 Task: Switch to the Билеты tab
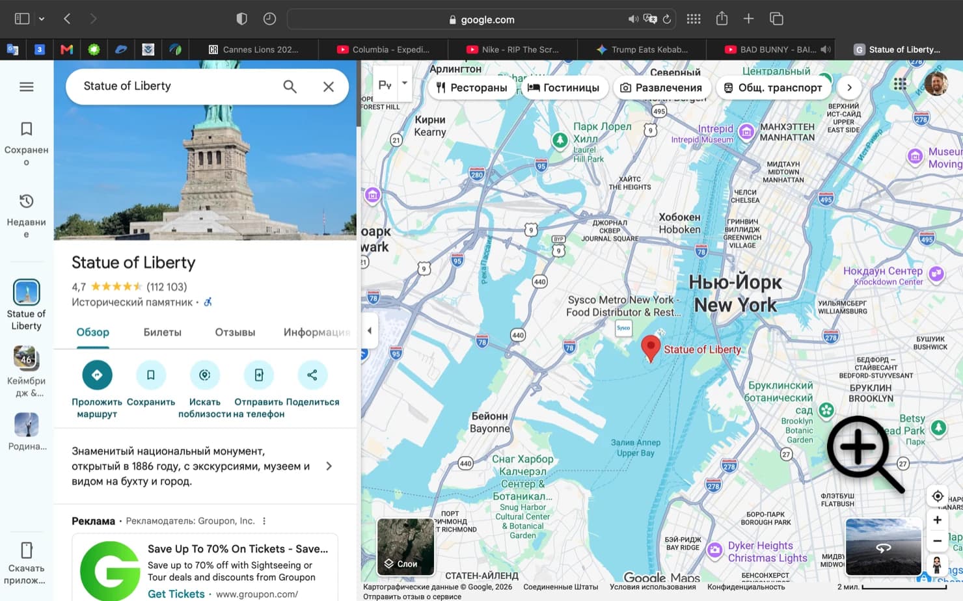pos(163,332)
